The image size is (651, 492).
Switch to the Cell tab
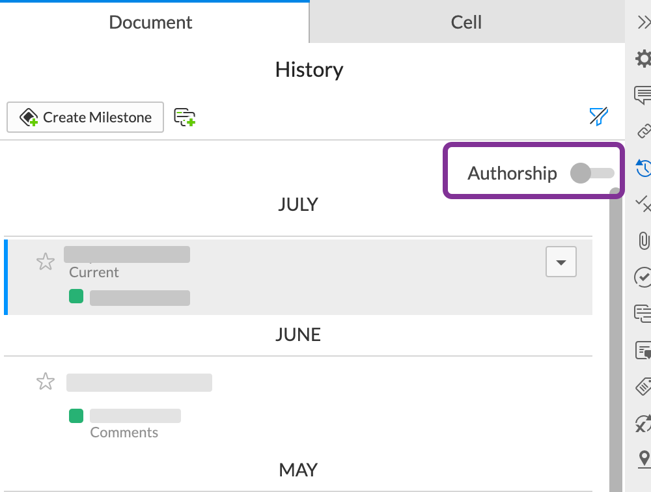tap(466, 22)
